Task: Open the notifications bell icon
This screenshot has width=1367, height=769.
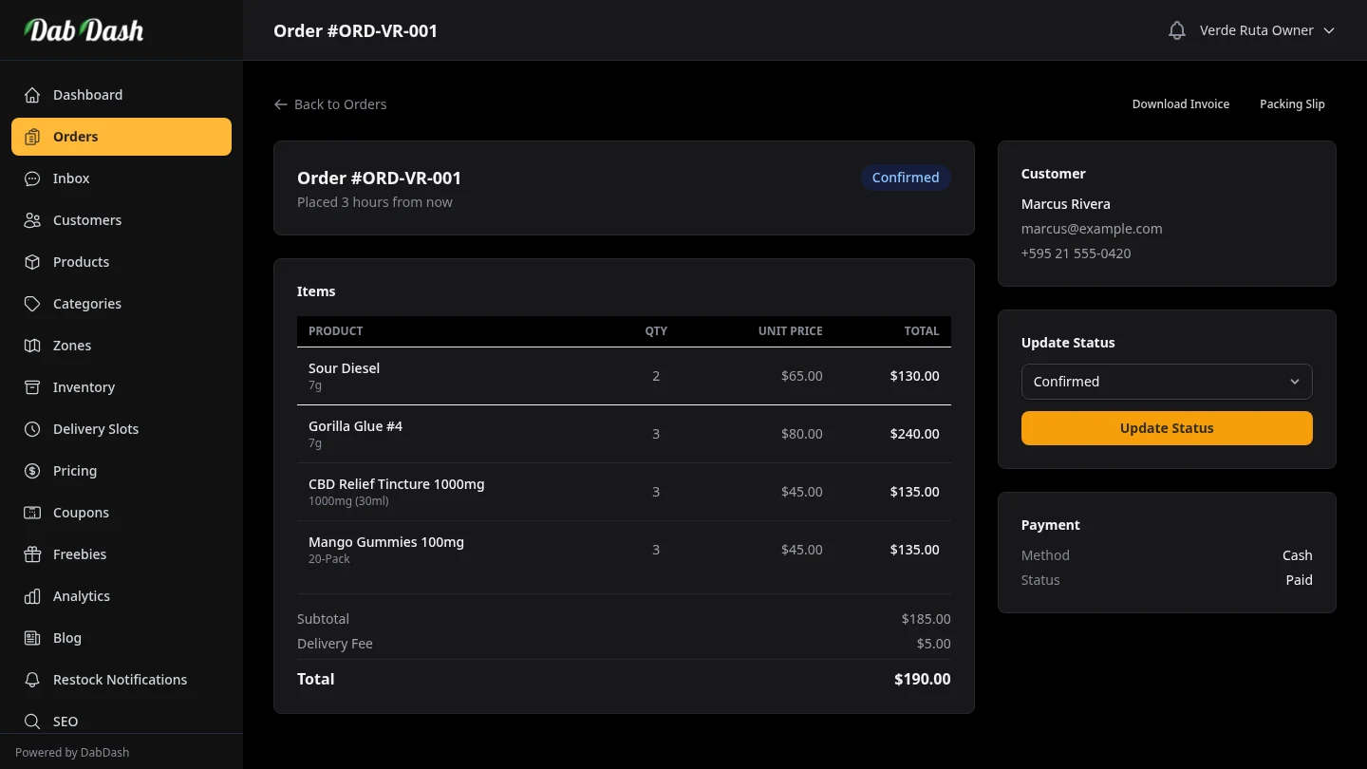Action: pyautogui.click(x=1176, y=29)
